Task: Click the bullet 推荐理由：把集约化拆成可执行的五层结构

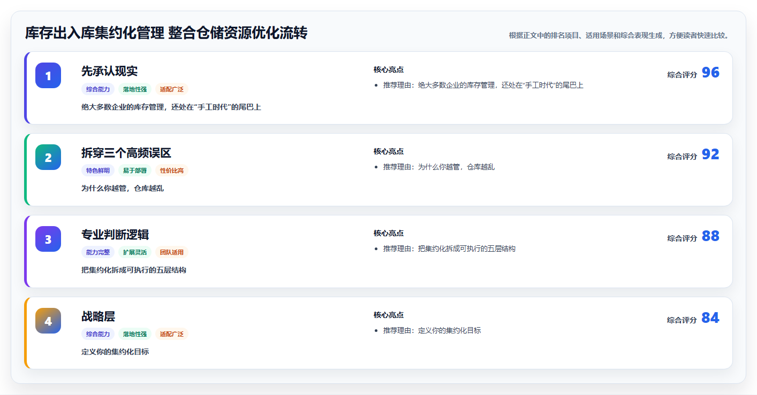Action: 449,249
